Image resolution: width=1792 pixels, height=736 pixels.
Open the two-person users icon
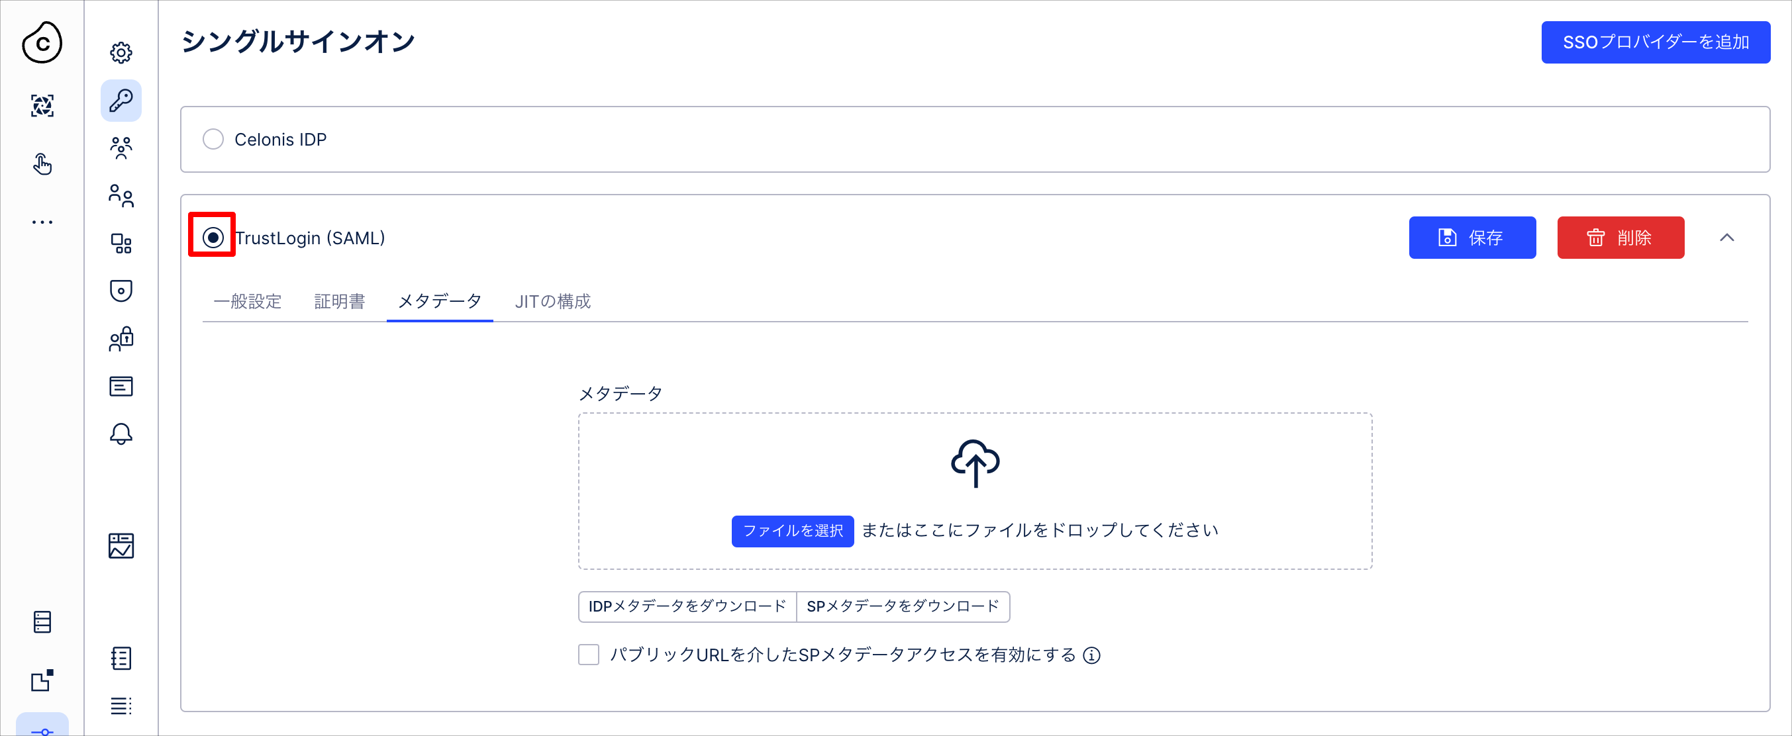pyautogui.click(x=121, y=196)
